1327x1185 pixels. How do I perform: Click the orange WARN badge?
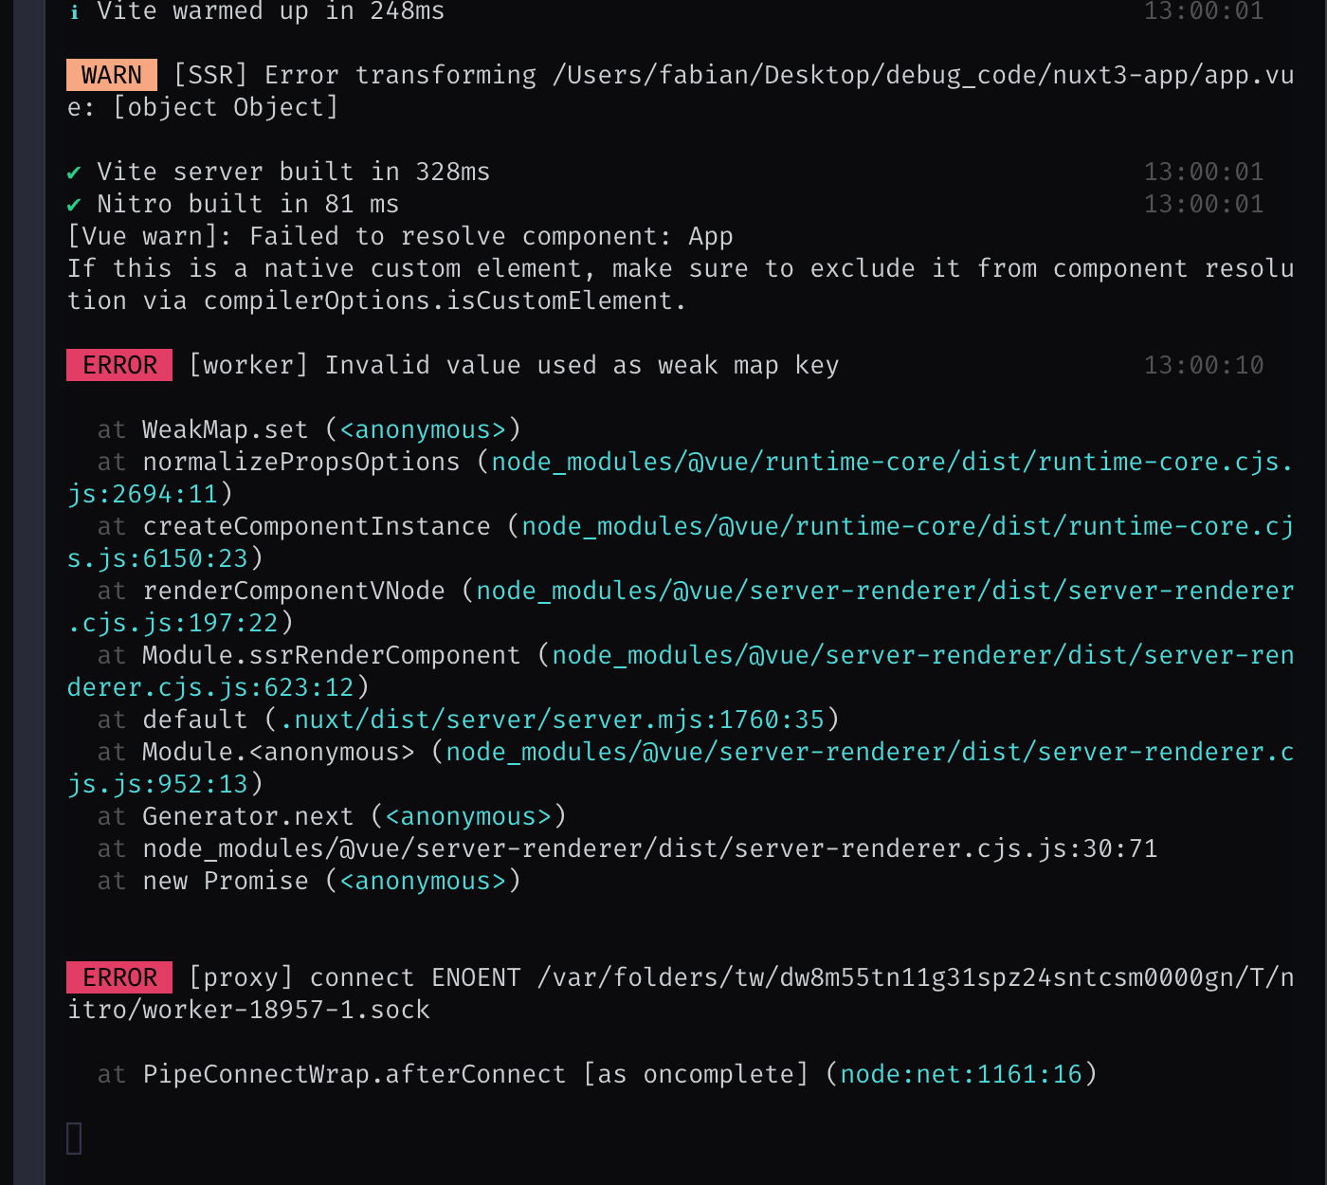point(112,75)
